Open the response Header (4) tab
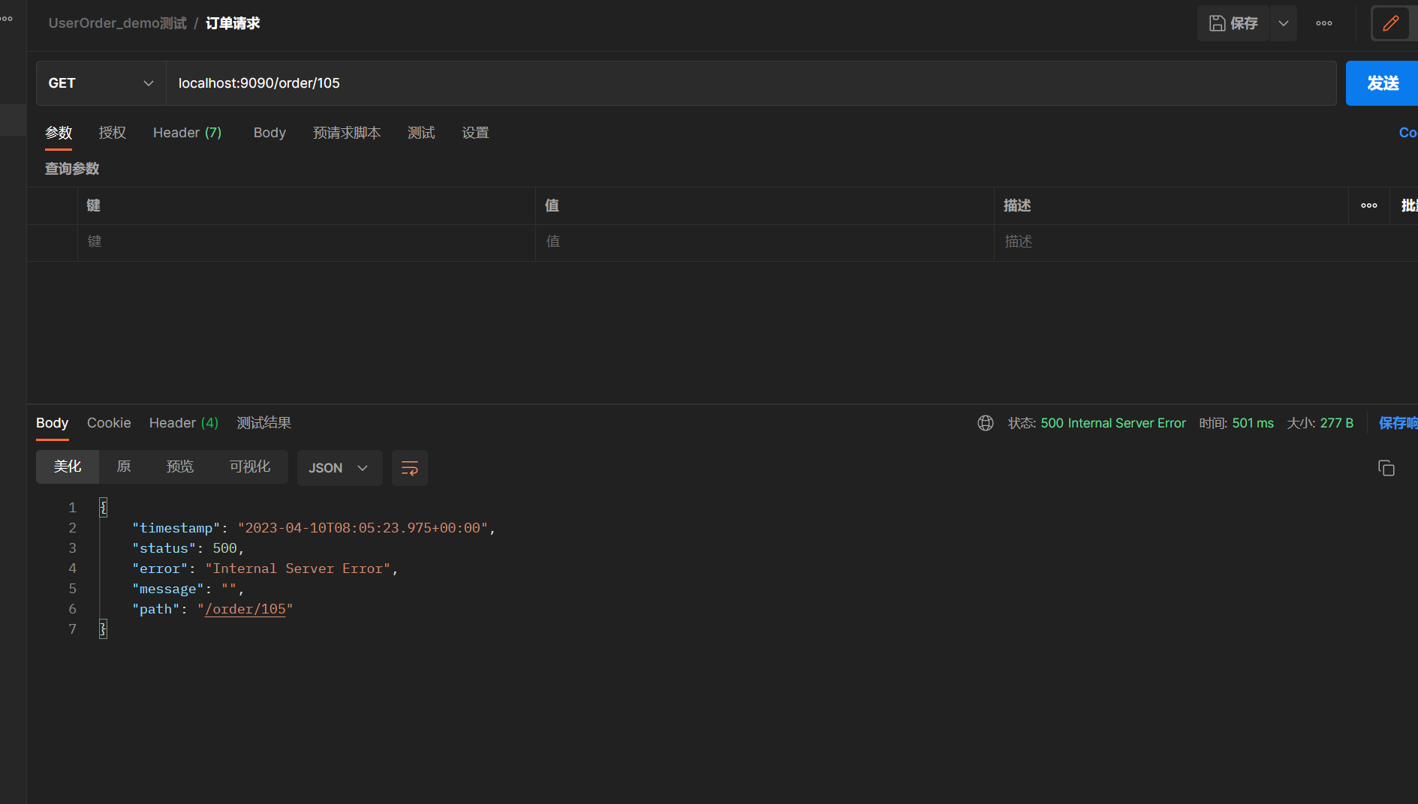Screen dimensions: 1418x804 pyautogui.click(x=184, y=423)
